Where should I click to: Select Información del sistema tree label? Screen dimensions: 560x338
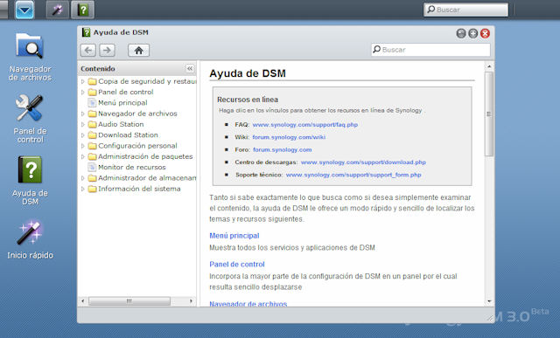[x=139, y=189]
